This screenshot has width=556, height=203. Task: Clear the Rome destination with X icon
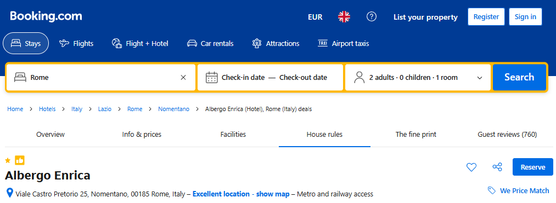click(183, 78)
